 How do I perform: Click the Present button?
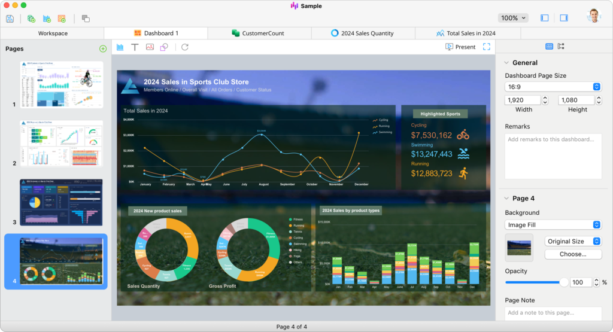click(x=460, y=47)
